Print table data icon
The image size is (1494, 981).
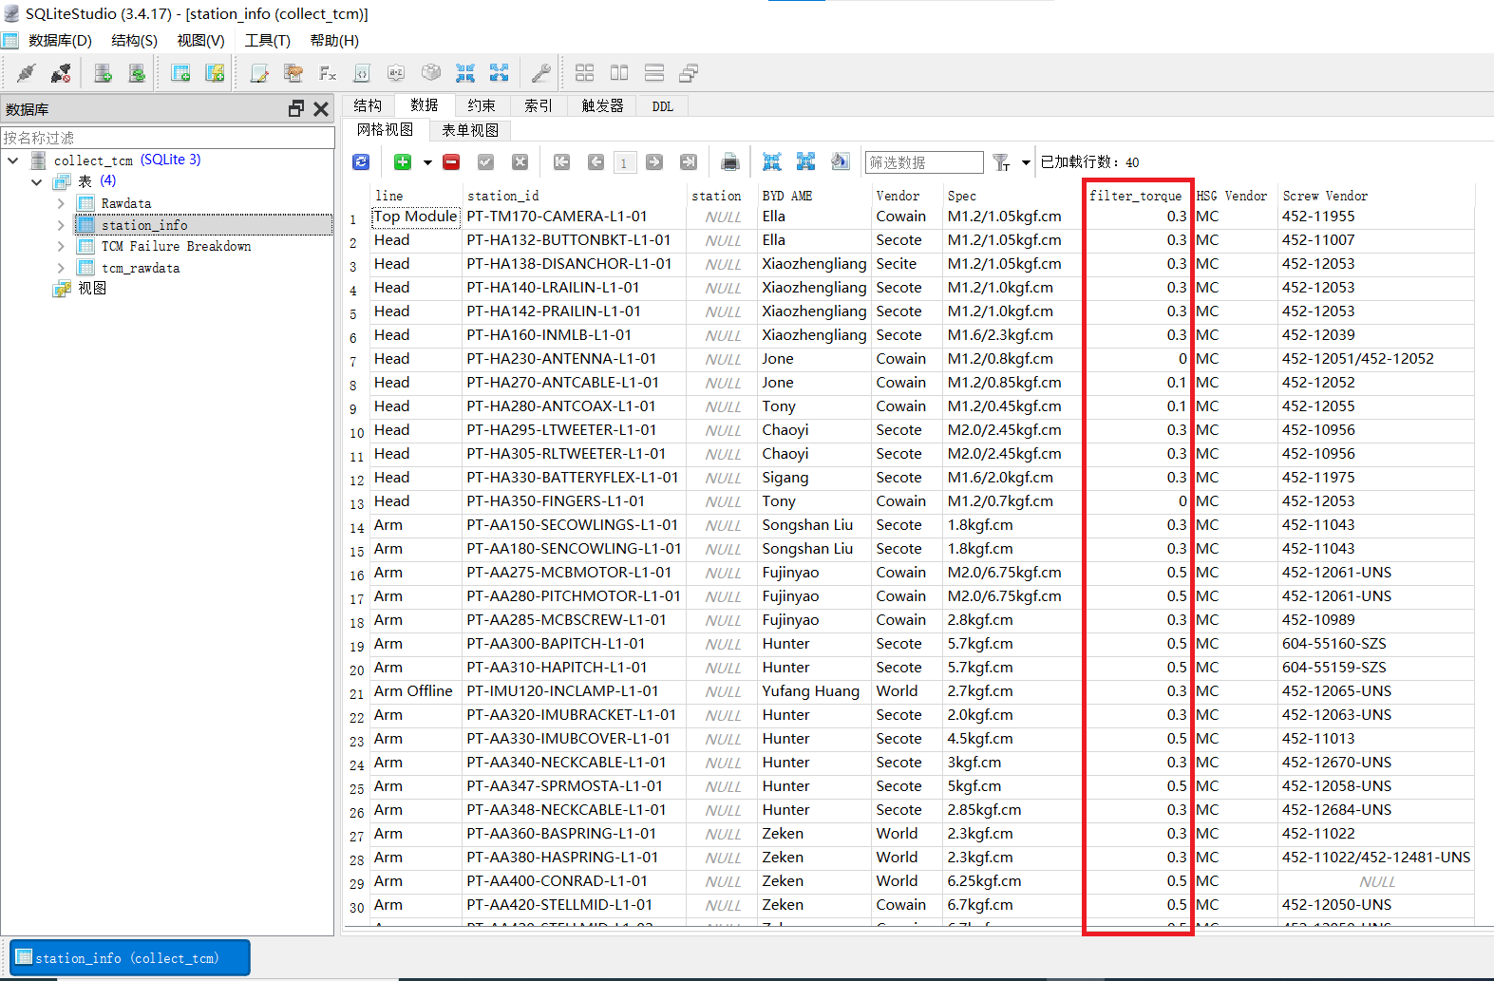point(730,162)
